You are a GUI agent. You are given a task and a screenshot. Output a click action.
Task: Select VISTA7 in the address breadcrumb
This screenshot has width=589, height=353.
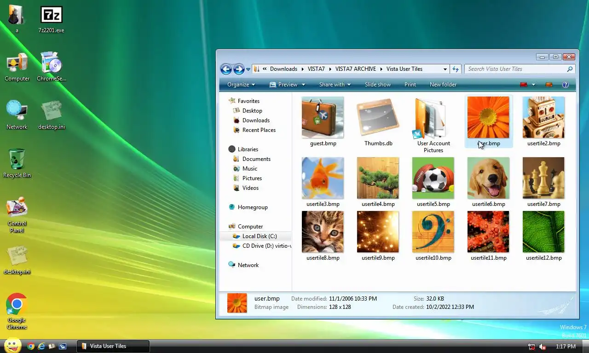[x=316, y=69]
